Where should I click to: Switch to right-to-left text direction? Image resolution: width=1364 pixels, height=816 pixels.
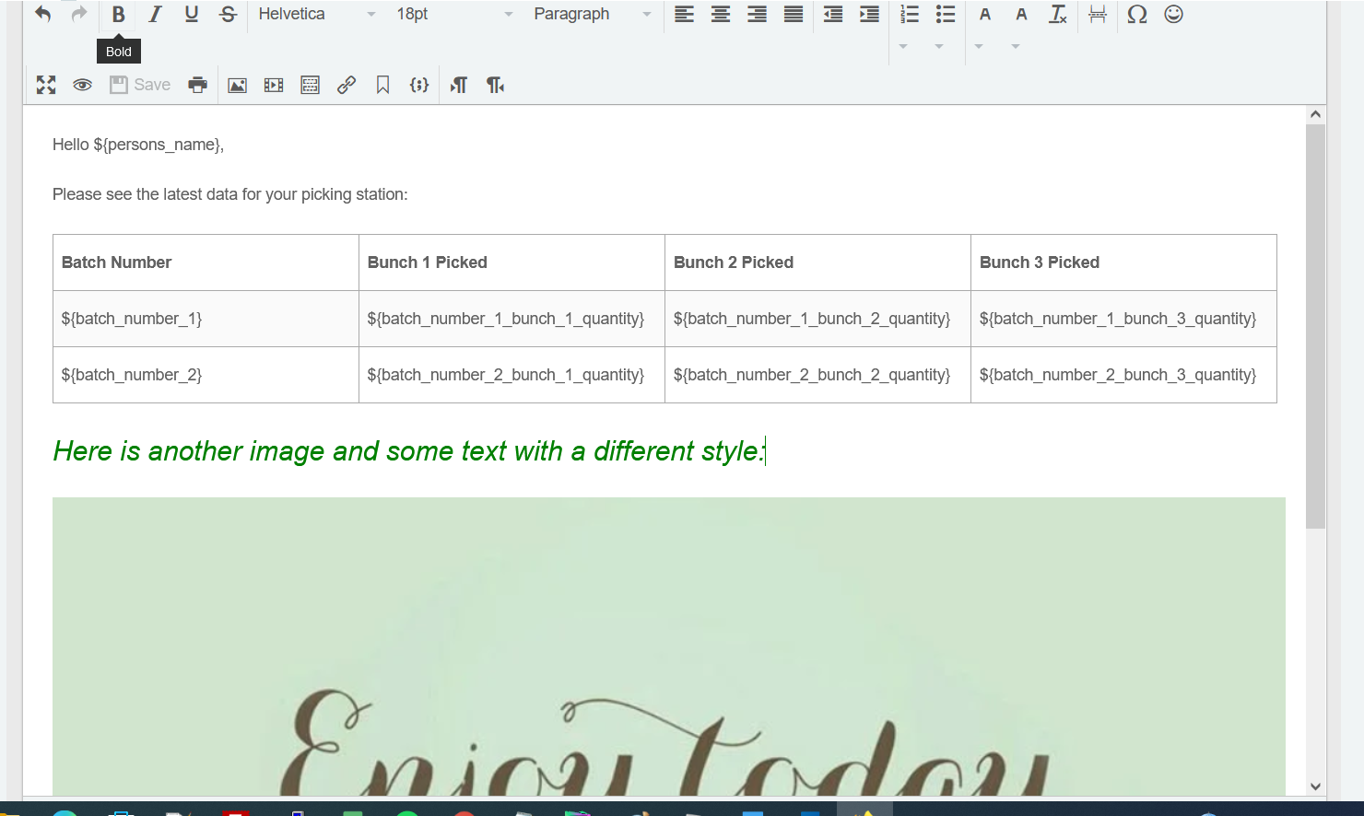pos(495,86)
